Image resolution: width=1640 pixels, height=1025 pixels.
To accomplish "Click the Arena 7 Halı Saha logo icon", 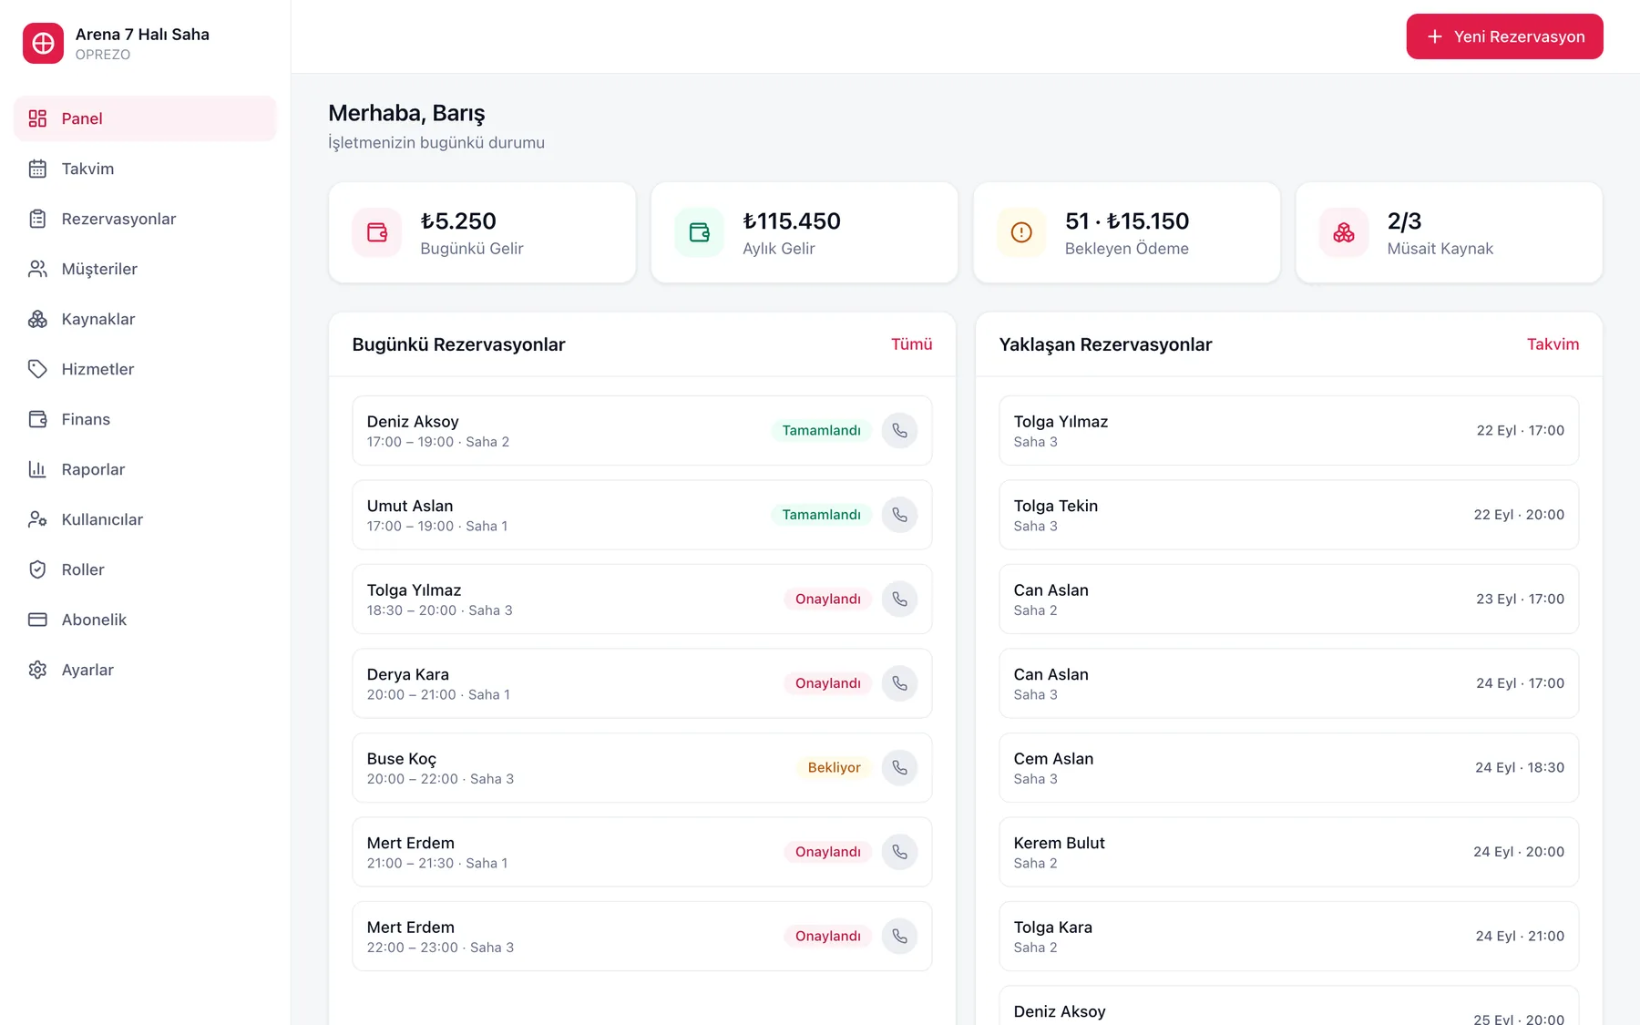I will pos(43,43).
